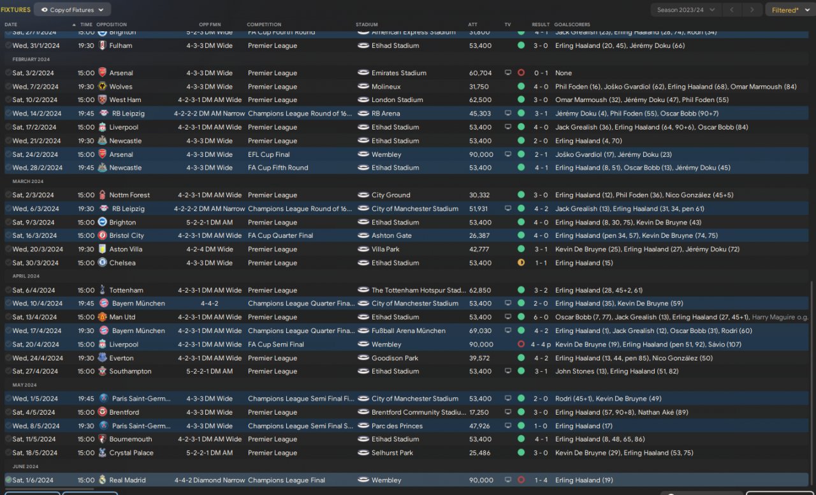This screenshot has height=495, width=816.
Task: Sort by the Att column header
Action: [472, 25]
